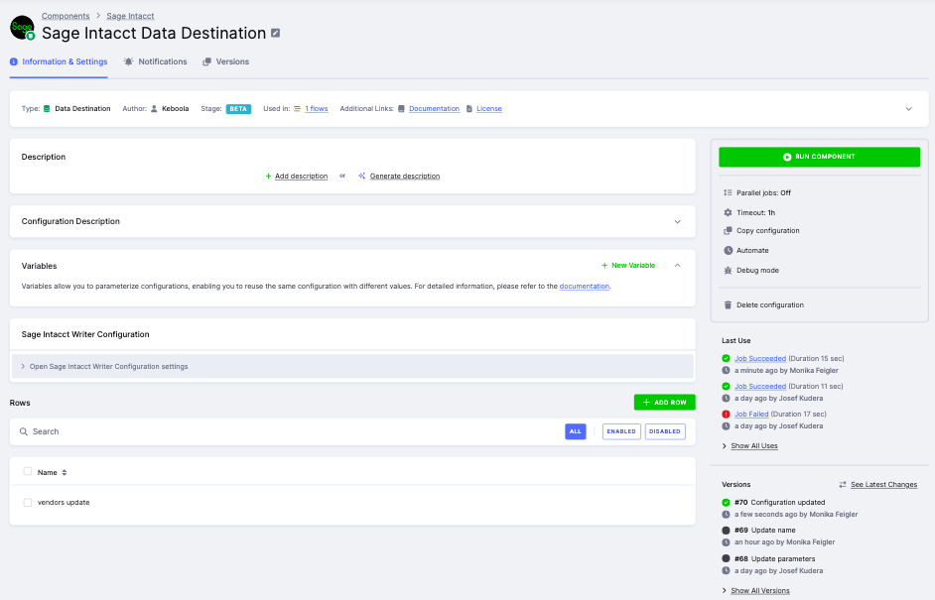Click the ADD ROW button
Screen dimensions: 935x600
[664, 403]
